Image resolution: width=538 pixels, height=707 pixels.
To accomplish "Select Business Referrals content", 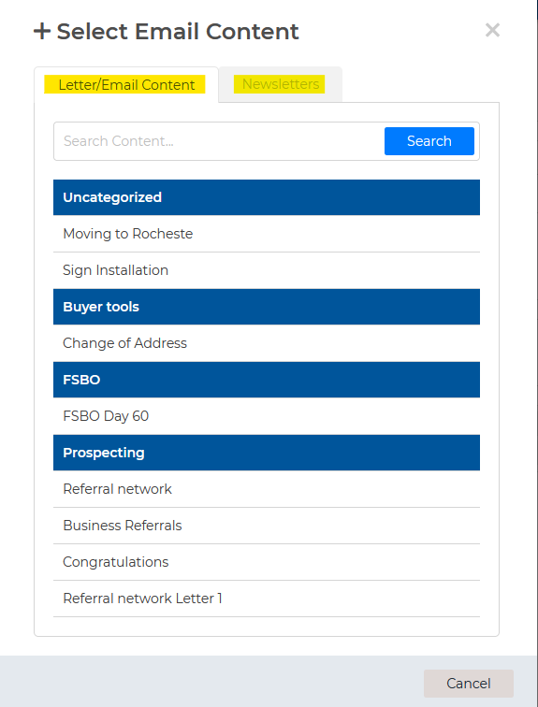I will tap(267, 526).
